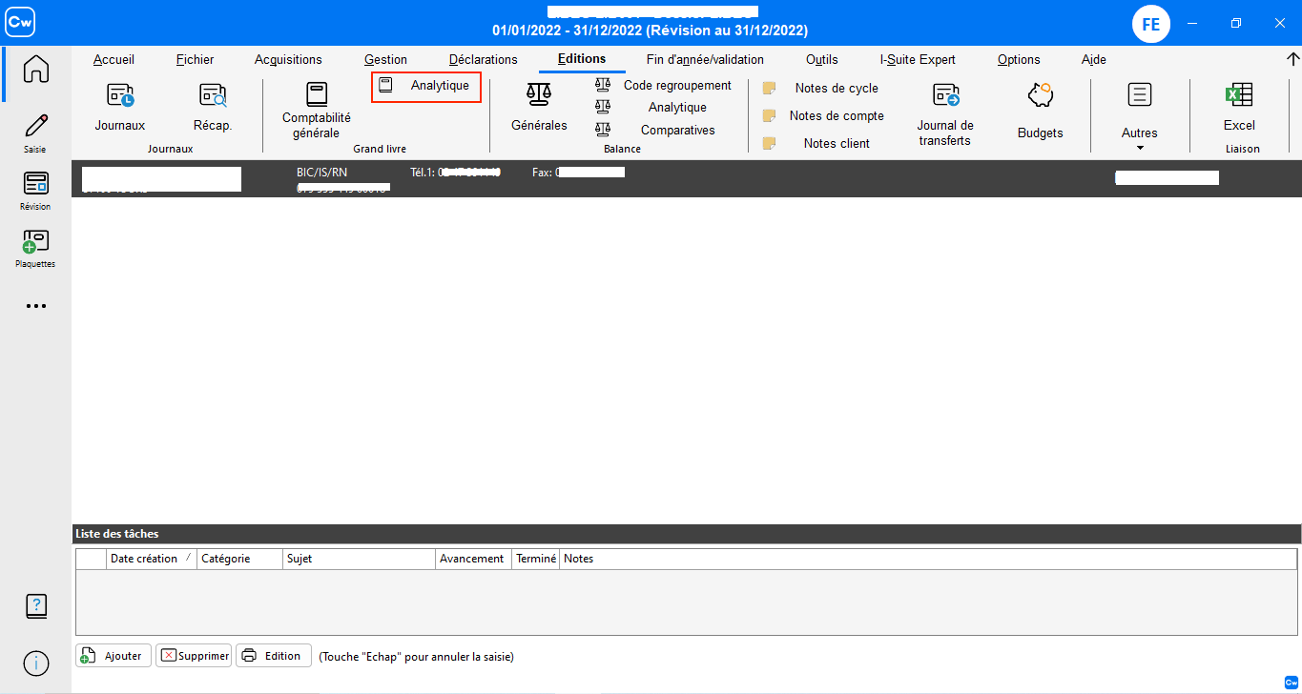Open the Révision sidebar module
This screenshot has height=694, width=1302.
[35, 185]
